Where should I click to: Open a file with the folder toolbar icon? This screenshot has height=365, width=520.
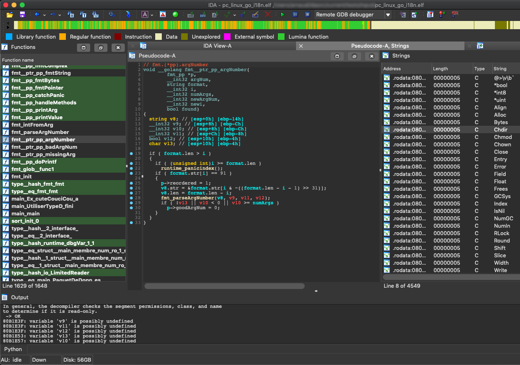tap(10, 14)
